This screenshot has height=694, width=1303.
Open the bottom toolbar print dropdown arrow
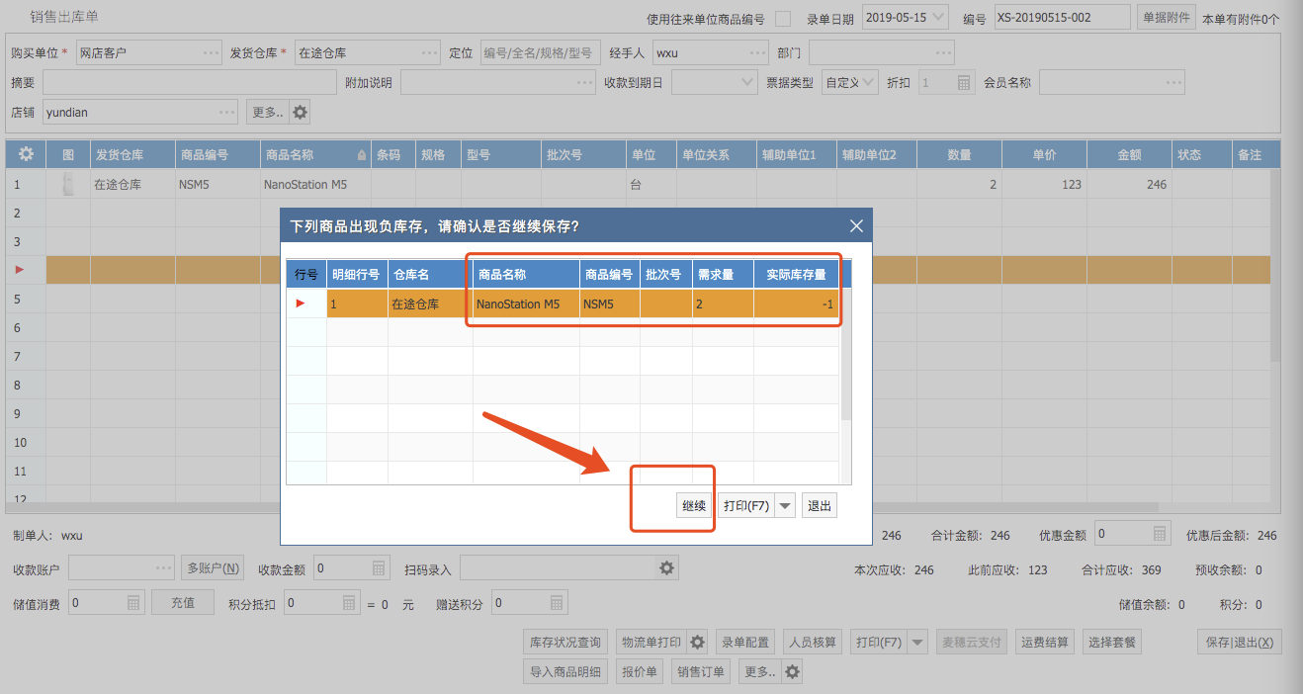coord(917,642)
